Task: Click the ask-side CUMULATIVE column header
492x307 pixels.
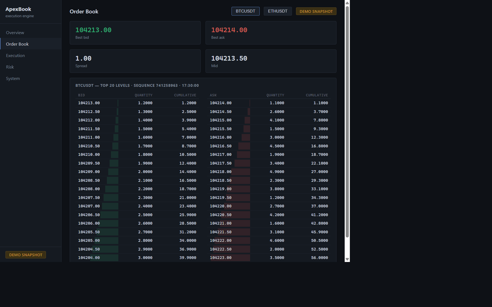Action: tap(317, 95)
